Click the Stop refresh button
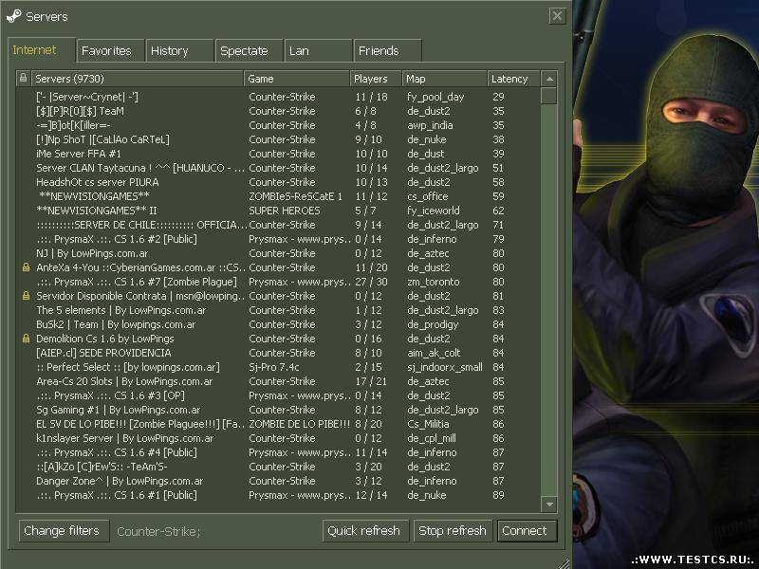The image size is (759, 569). tap(453, 531)
